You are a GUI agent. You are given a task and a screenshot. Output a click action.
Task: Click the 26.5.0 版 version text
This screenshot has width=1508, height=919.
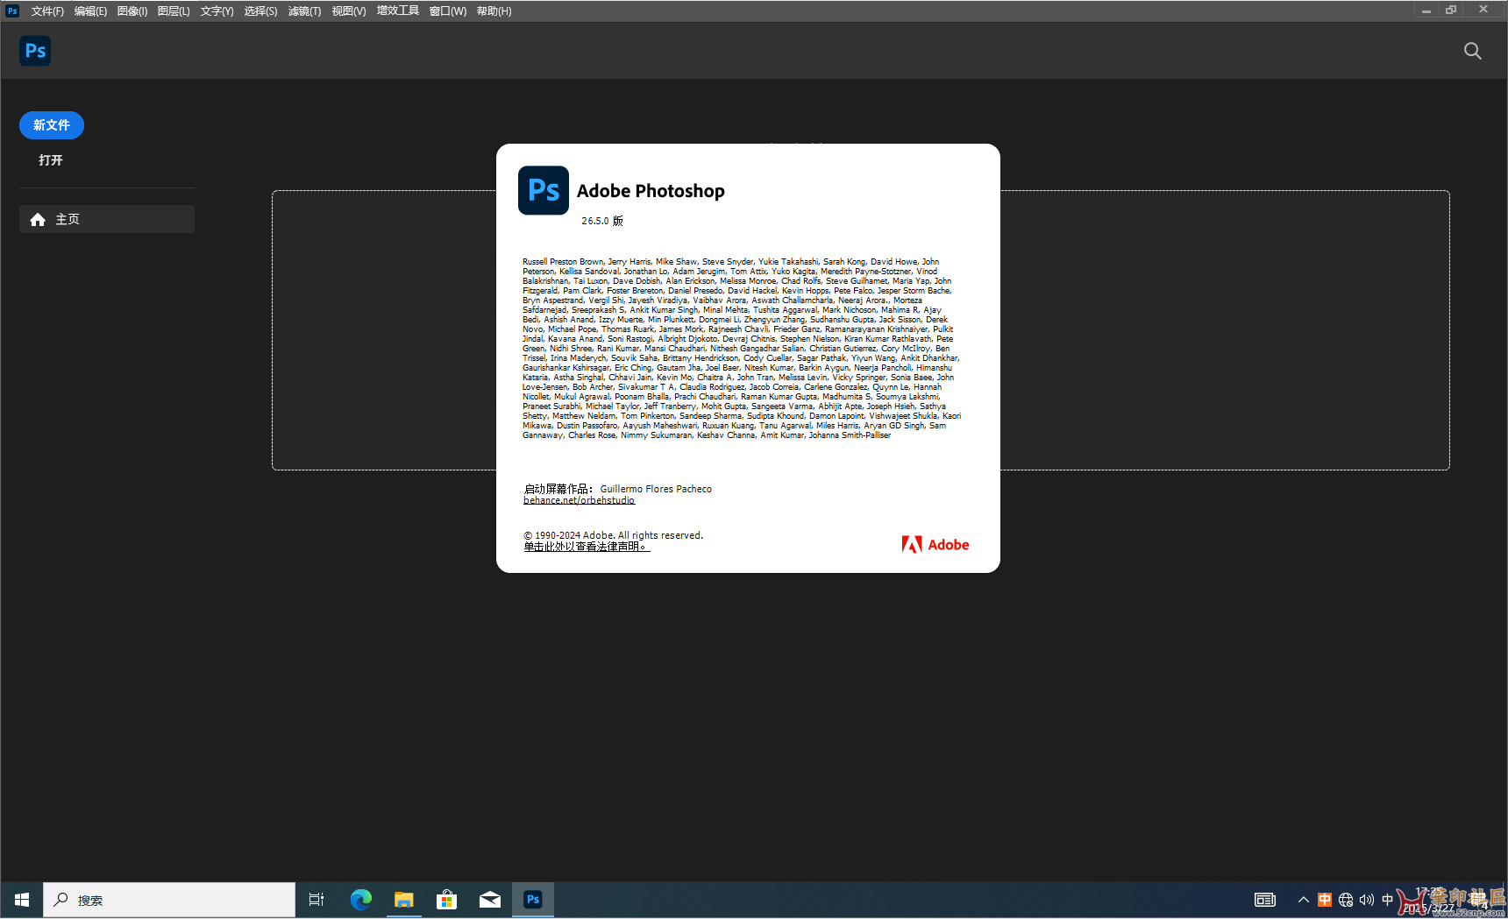(602, 221)
